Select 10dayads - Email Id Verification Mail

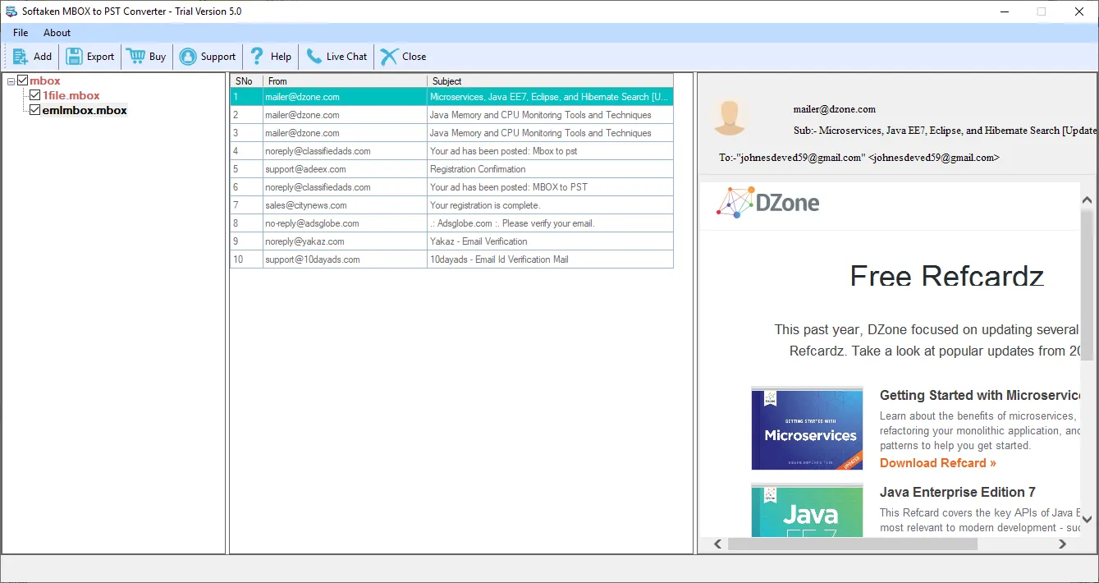[x=451, y=259]
